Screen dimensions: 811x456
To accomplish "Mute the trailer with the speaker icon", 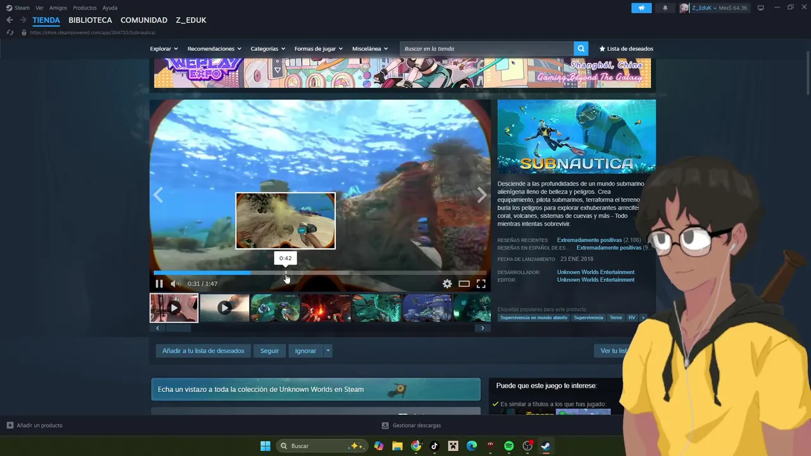I will click(176, 284).
